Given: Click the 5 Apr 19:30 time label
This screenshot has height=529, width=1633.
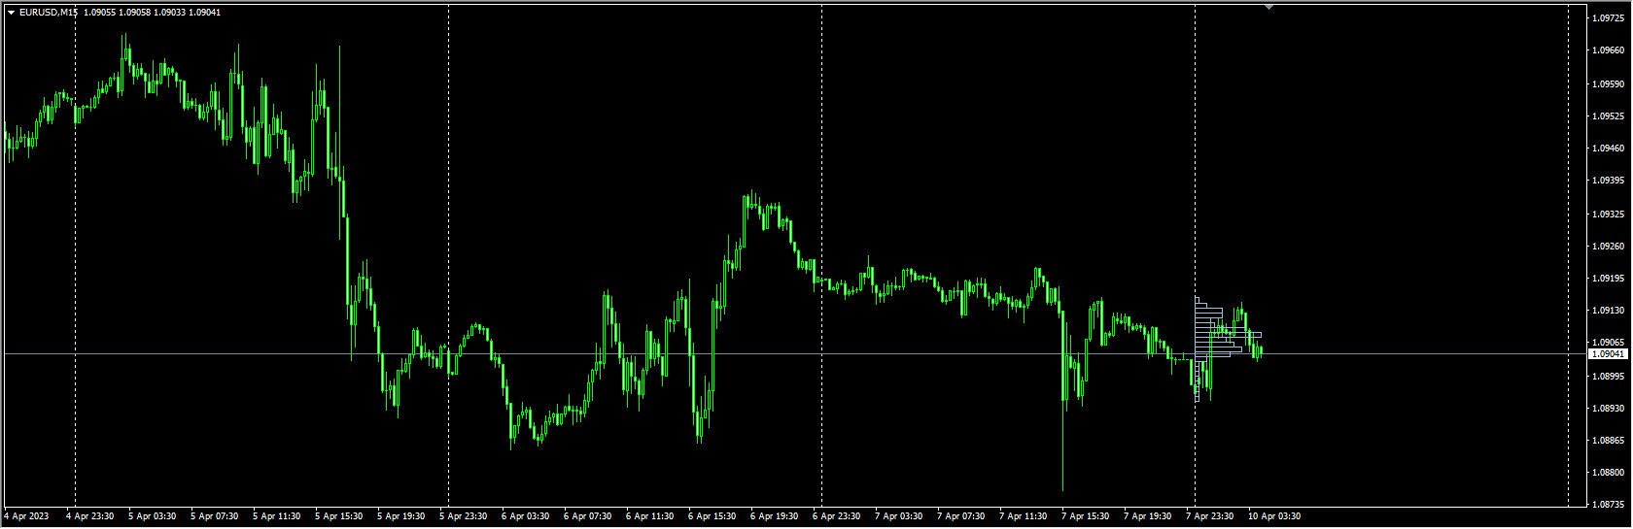Looking at the screenshot, I should click(401, 516).
